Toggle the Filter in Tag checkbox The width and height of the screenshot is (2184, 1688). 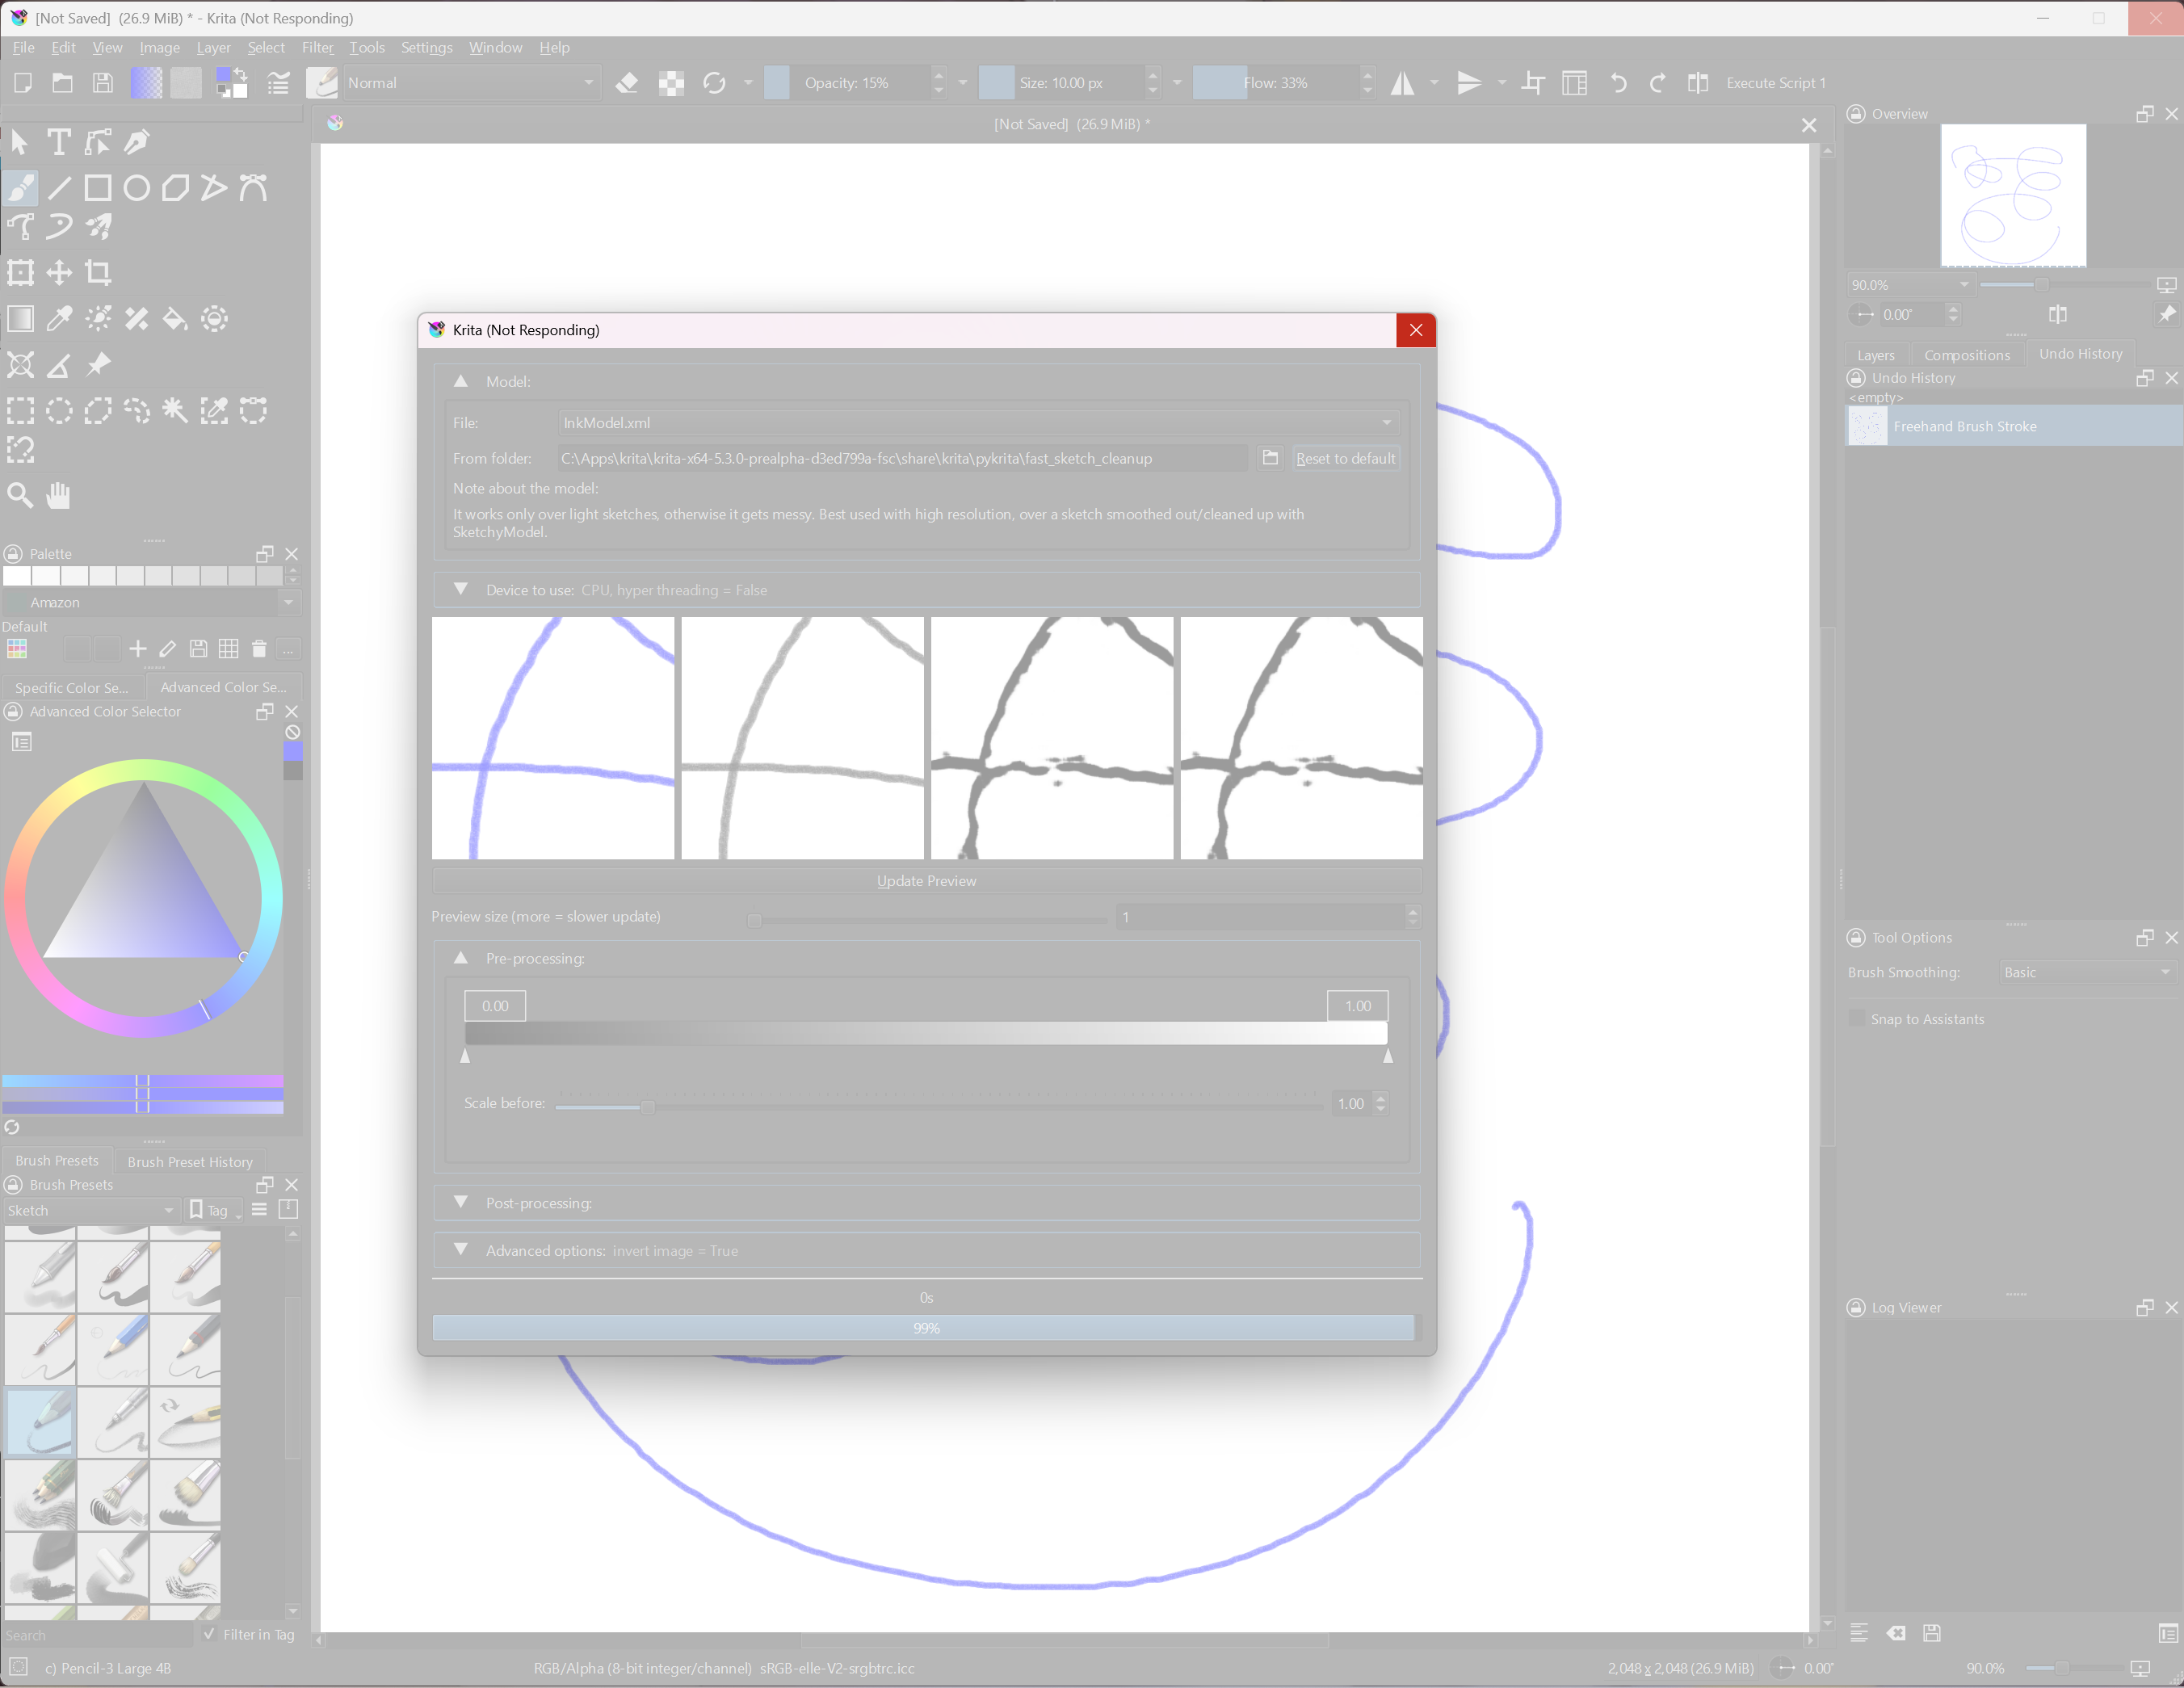(x=209, y=1634)
